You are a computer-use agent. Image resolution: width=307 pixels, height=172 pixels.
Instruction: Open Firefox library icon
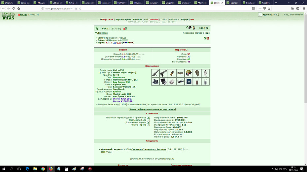[x=292, y=8]
